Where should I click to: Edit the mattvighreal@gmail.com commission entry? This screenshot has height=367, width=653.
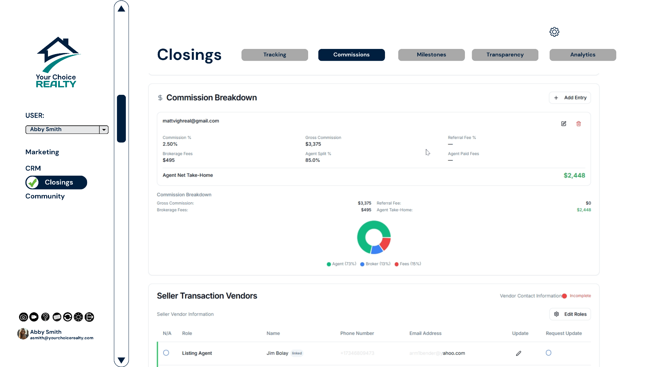click(564, 124)
